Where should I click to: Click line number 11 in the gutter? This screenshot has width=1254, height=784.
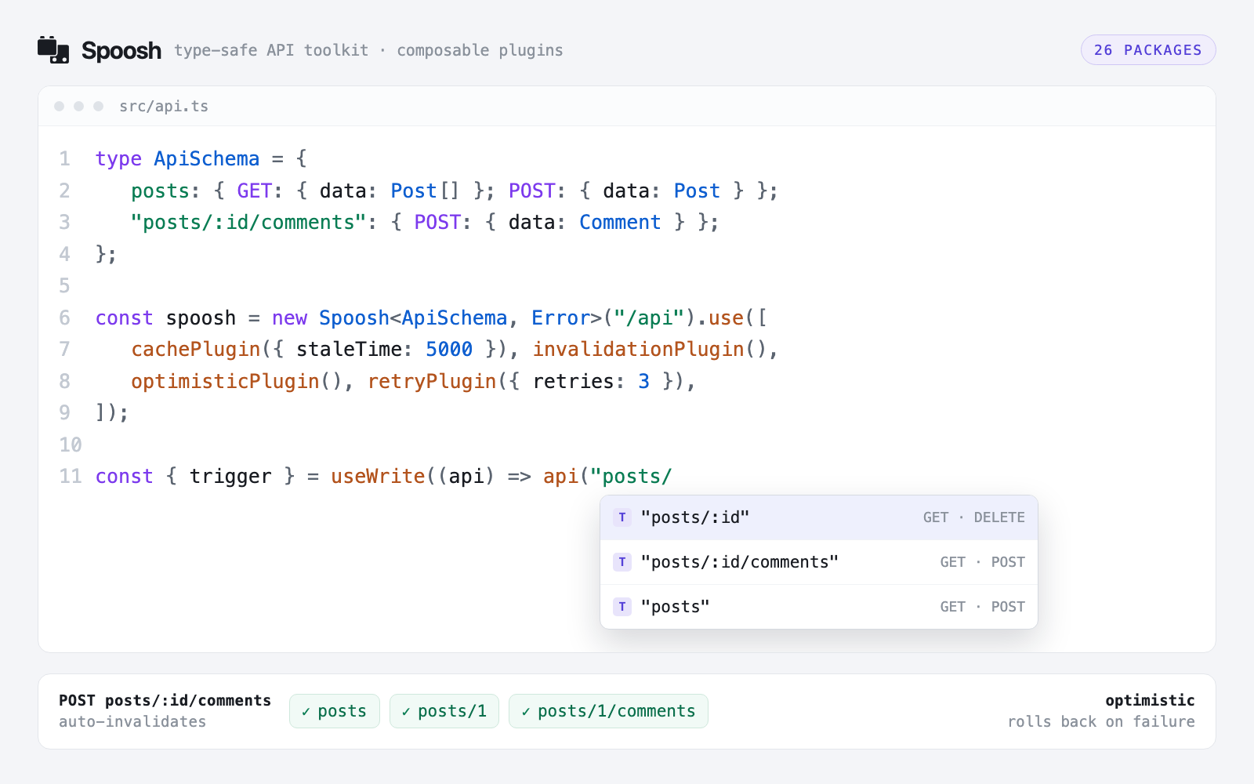(x=71, y=476)
